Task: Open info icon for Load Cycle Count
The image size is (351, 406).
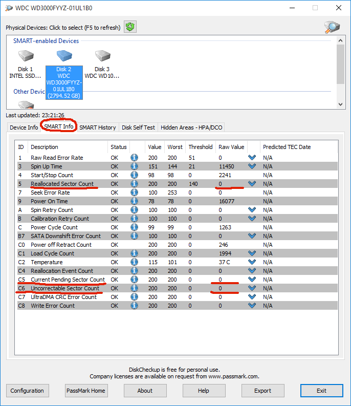Action: click(x=134, y=253)
